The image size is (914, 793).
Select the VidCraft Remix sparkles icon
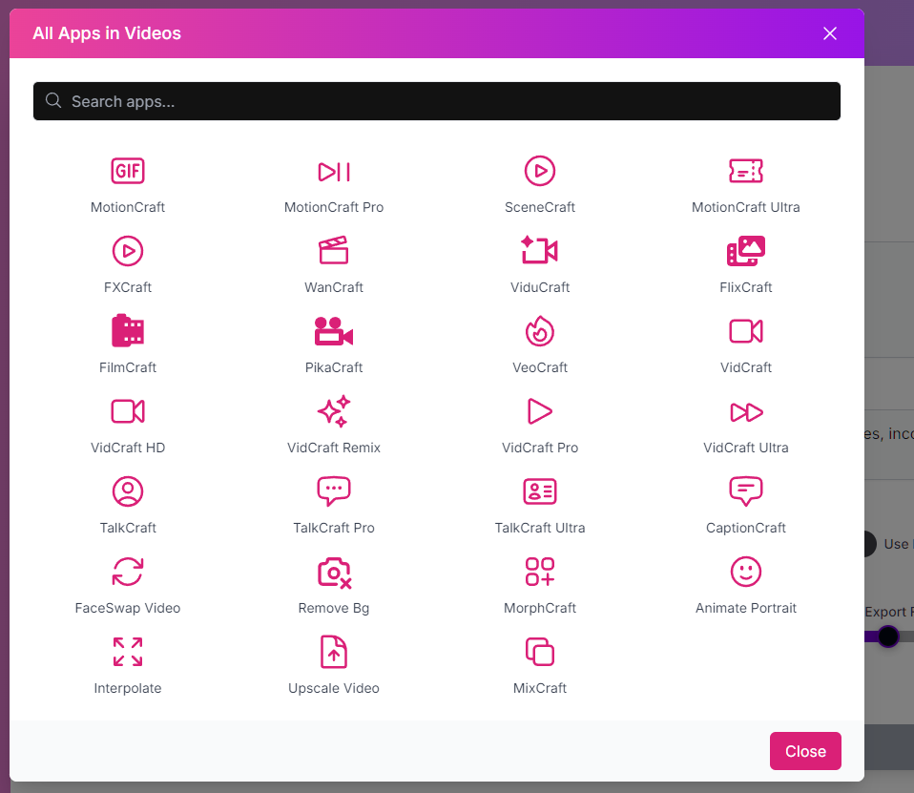pos(333,411)
